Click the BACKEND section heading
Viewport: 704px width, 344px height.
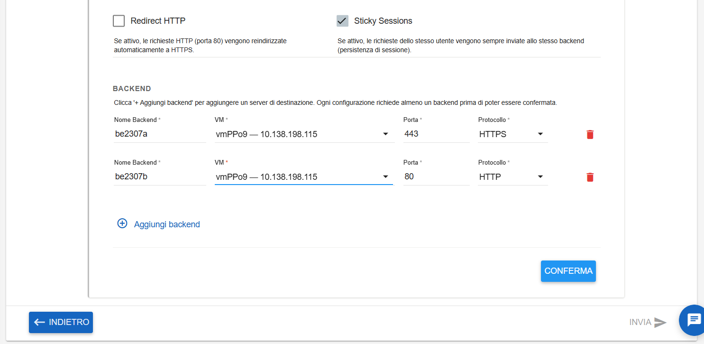[132, 89]
